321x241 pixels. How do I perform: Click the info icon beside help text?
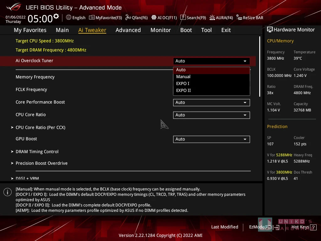coord(8,192)
